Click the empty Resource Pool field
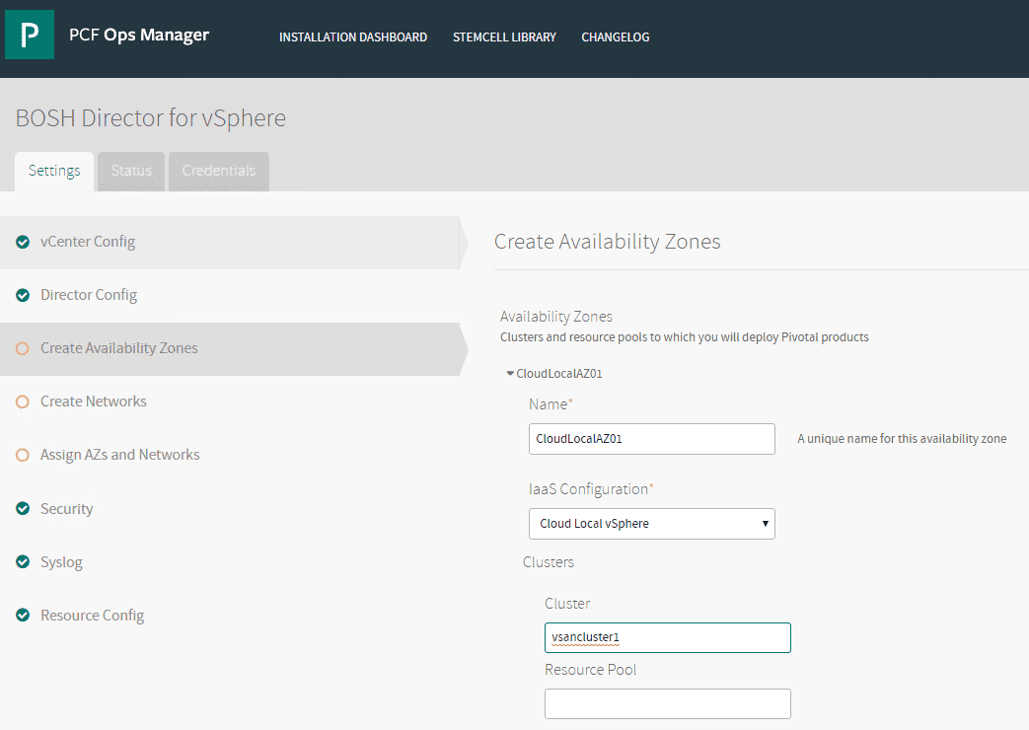 (667, 703)
